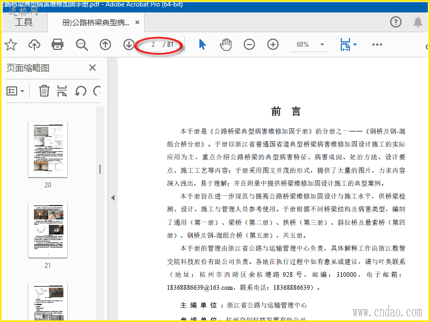Click the fit width scrolling icon
Viewport: 430px width, 322px height.
click(x=345, y=45)
